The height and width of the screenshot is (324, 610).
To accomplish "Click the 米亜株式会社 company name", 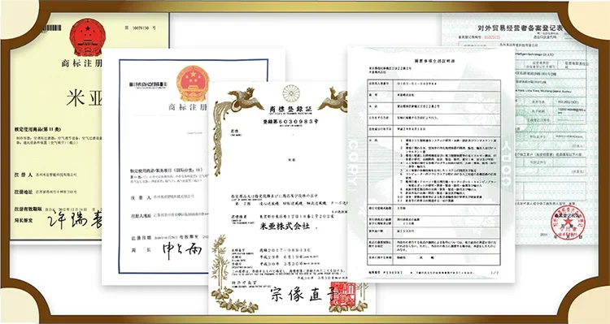I will (285, 226).
